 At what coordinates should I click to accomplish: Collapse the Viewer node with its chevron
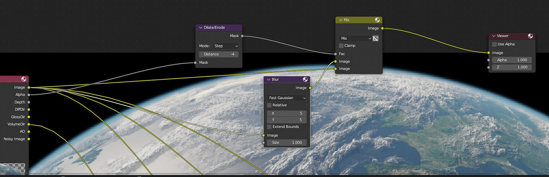494,36
